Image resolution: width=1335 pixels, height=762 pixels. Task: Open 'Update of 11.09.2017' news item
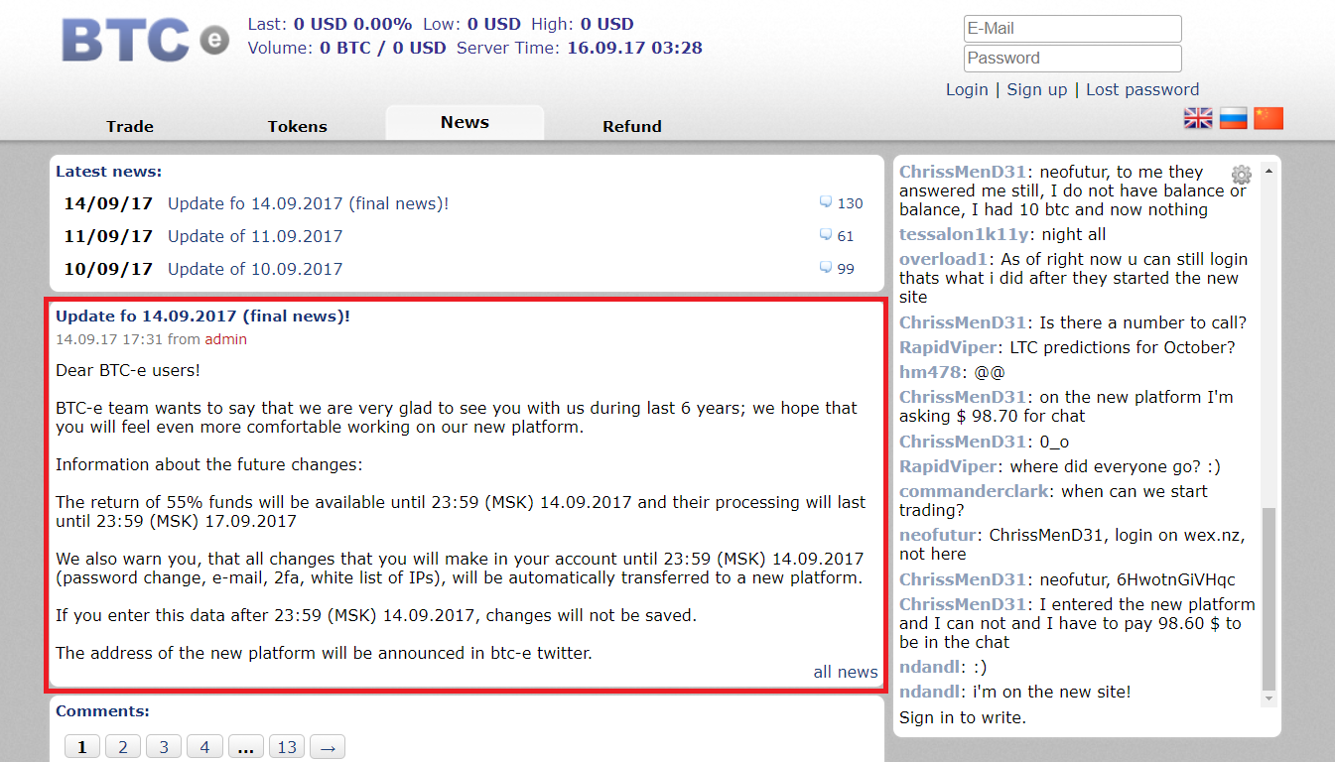pyautogui.click(x=255, y=236)
